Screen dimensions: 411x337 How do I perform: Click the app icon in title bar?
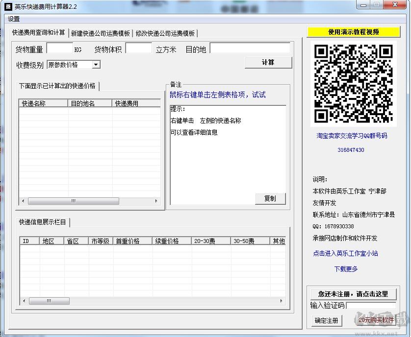[7, 7]
